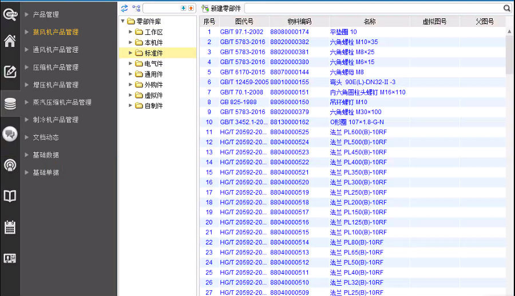This screenshot has height=296, width=515.
Task: Collapse the 零部件库 root node
Action: (x=123, y=22)
